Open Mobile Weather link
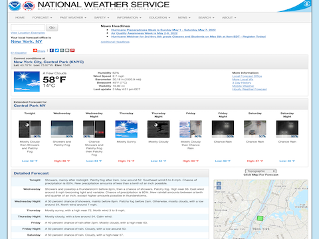 coord(243,86)
